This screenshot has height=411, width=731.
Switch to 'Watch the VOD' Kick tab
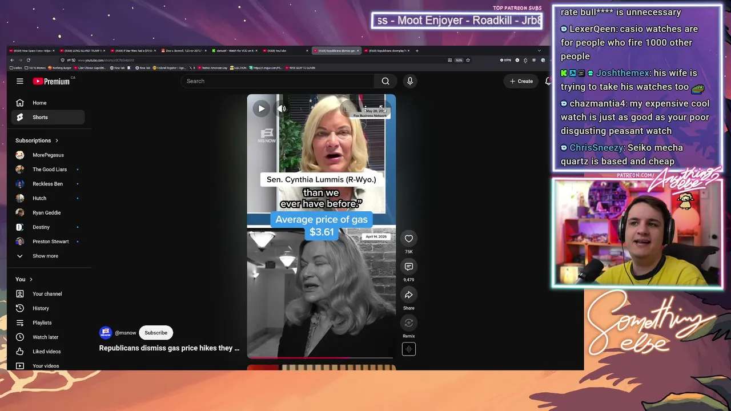pos(234,51)
